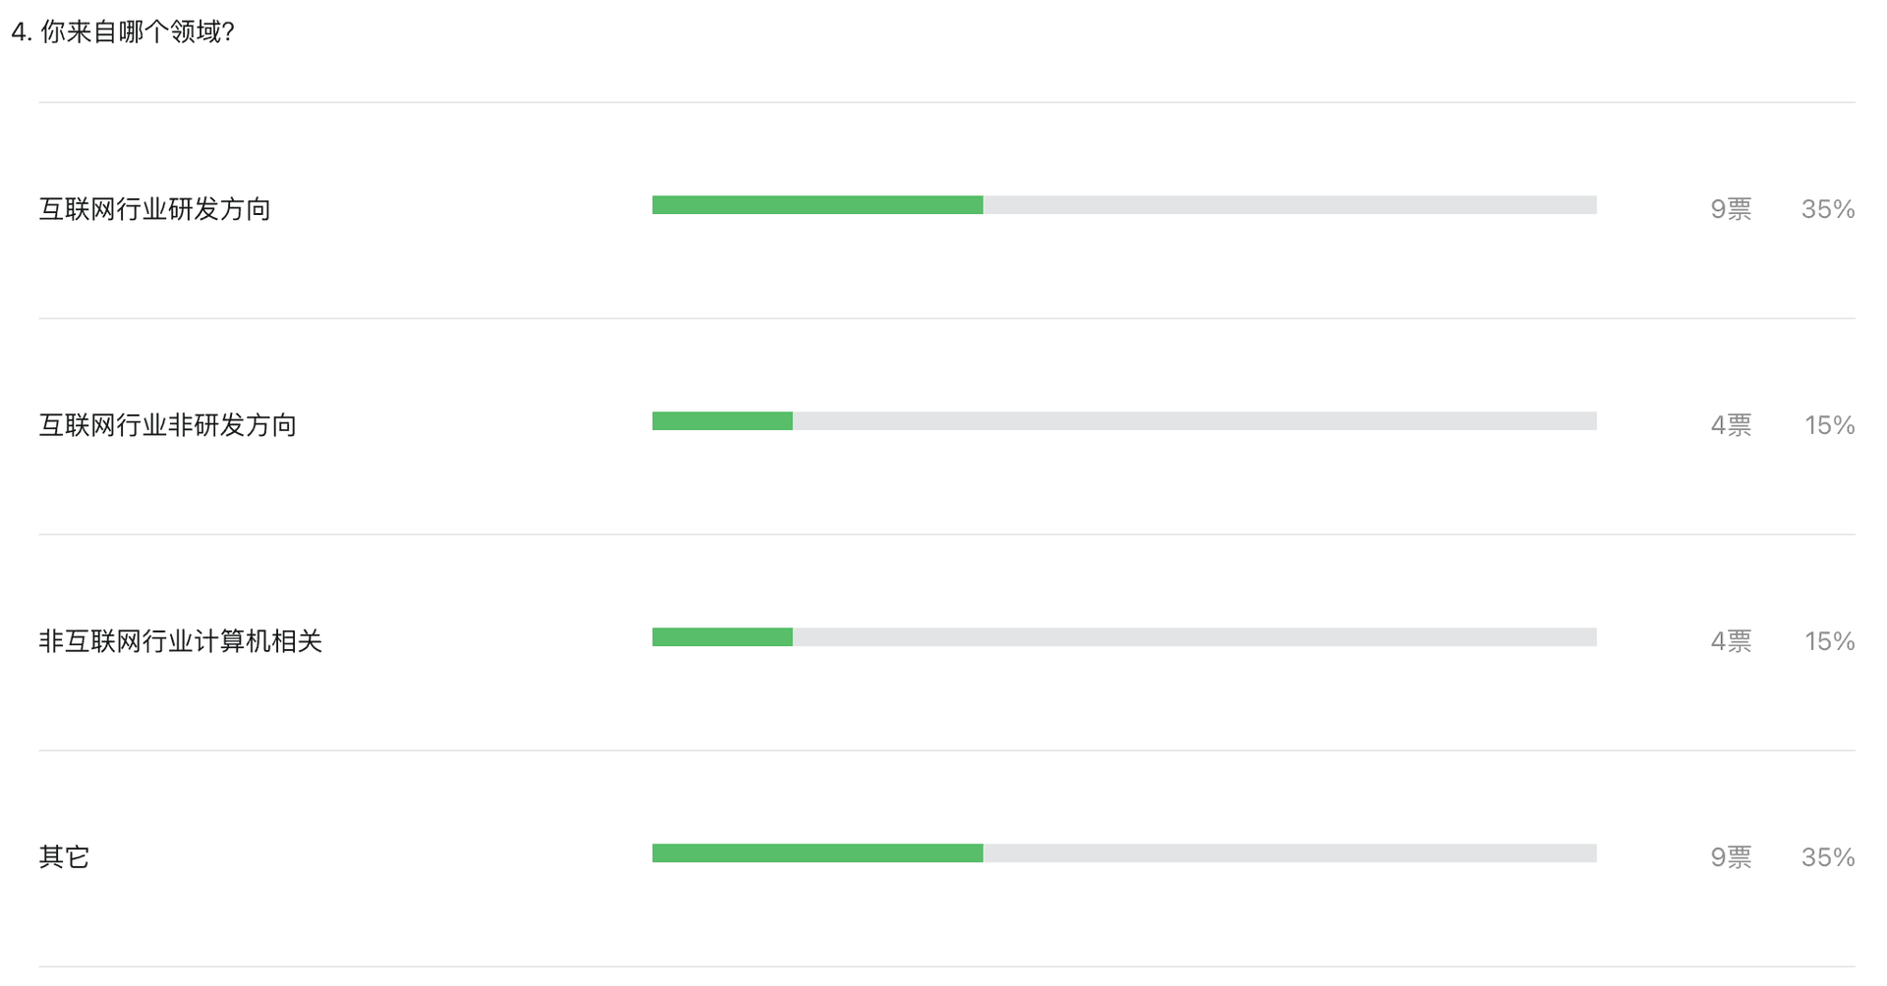Select the 其它 option label
This screenshot has width=1887, height=986.
(x=64, y=857)
